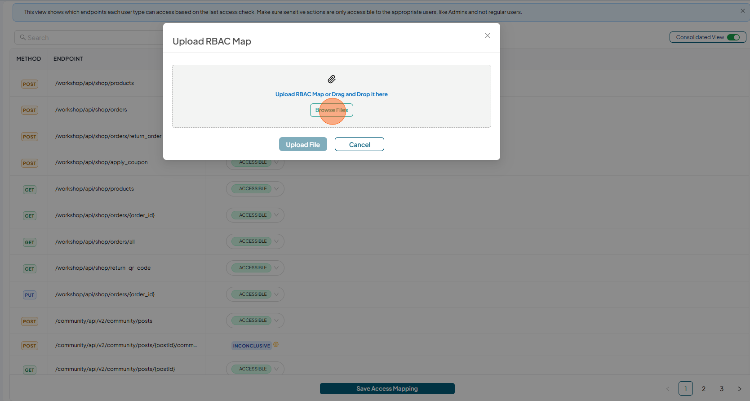
Task: Click the Upload File button
Action: click(x=303, y=144)
